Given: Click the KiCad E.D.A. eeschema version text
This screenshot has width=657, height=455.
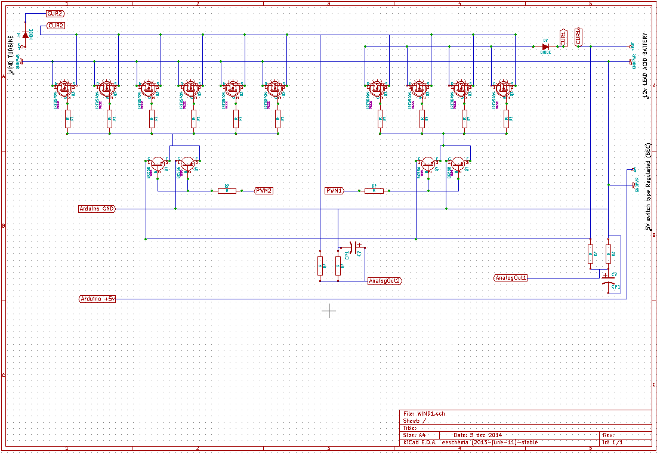Looking at the screenshot, I should point(470,442).
